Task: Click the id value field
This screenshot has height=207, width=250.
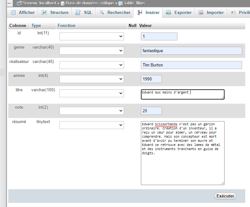Action: click(x=159, y=36)
